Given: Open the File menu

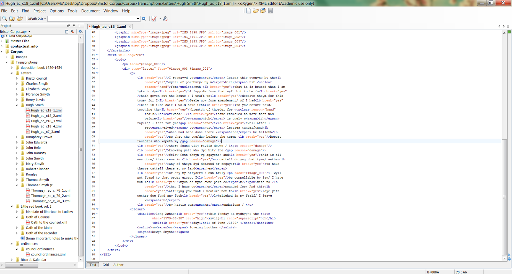Looking at the screenshot, I should click(x=4, y=11).
